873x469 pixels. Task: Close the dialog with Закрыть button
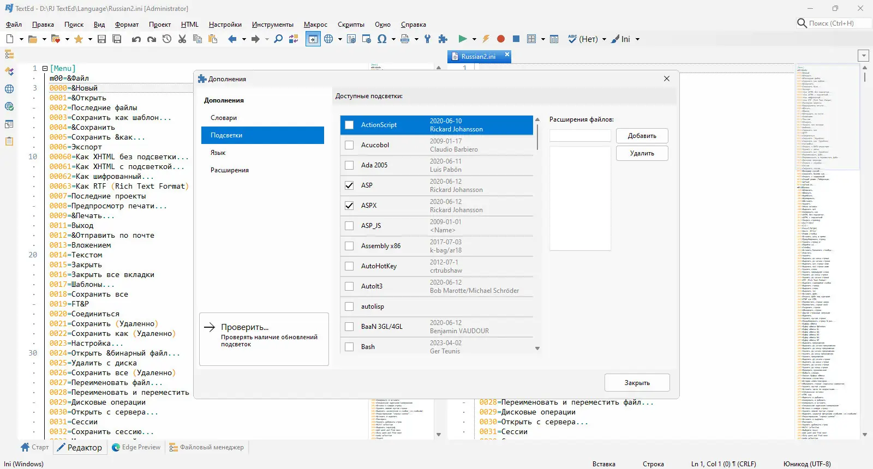pyautogui.click(x=637, y=383)
